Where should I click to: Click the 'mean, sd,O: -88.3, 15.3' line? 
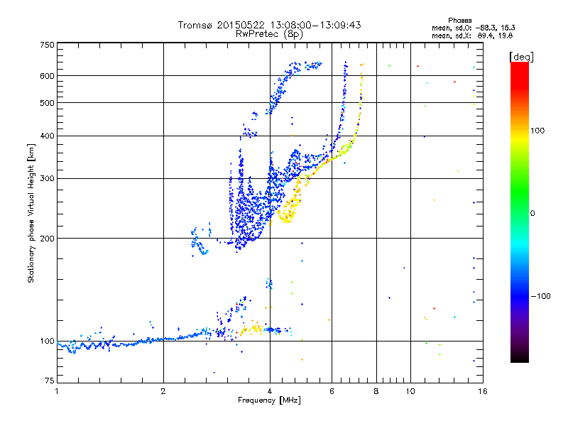(473, 28)
